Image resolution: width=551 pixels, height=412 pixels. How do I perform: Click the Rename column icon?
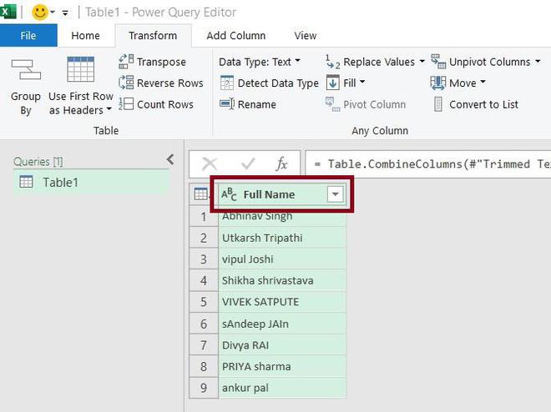(x=226, y=104)
